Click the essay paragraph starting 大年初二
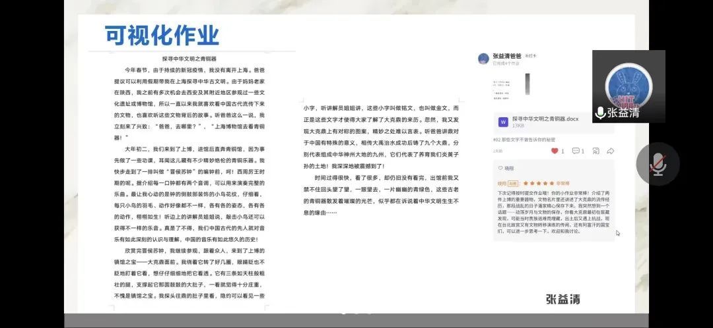 189,194
